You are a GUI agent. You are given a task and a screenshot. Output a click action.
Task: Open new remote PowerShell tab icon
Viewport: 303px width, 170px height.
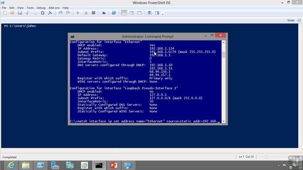[104, 13]
